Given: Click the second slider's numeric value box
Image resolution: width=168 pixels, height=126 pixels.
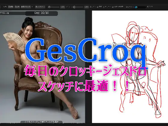Looking at the screenshot, I should point(86,7).
